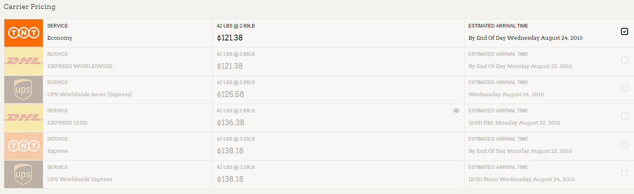Click the Carrier Pricing heading
The height and width of the screenshot is (194, 634).
(29, 7)
